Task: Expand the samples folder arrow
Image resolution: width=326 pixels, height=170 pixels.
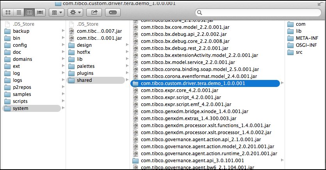Action: click(x=63, y=94)
